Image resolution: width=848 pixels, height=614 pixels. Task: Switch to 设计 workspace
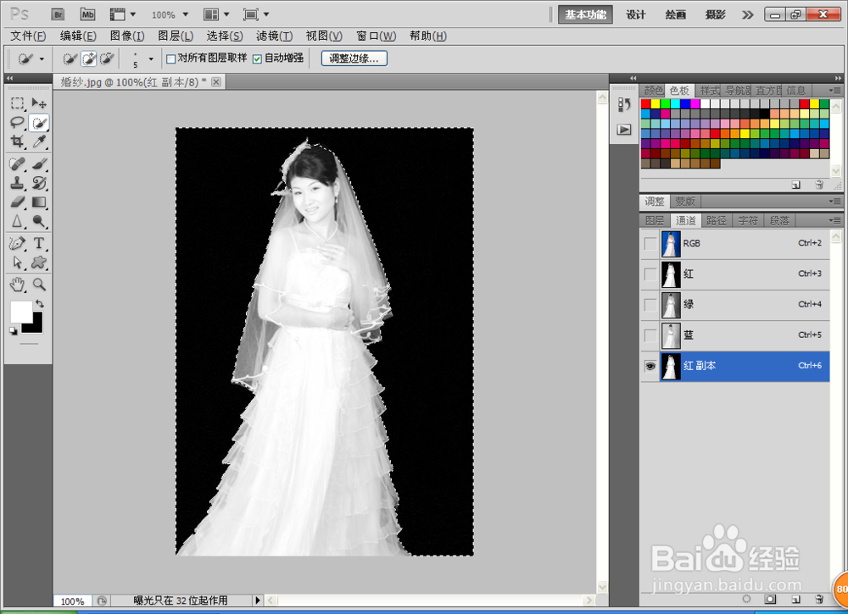pyautogui.click(x=635, y=14)
